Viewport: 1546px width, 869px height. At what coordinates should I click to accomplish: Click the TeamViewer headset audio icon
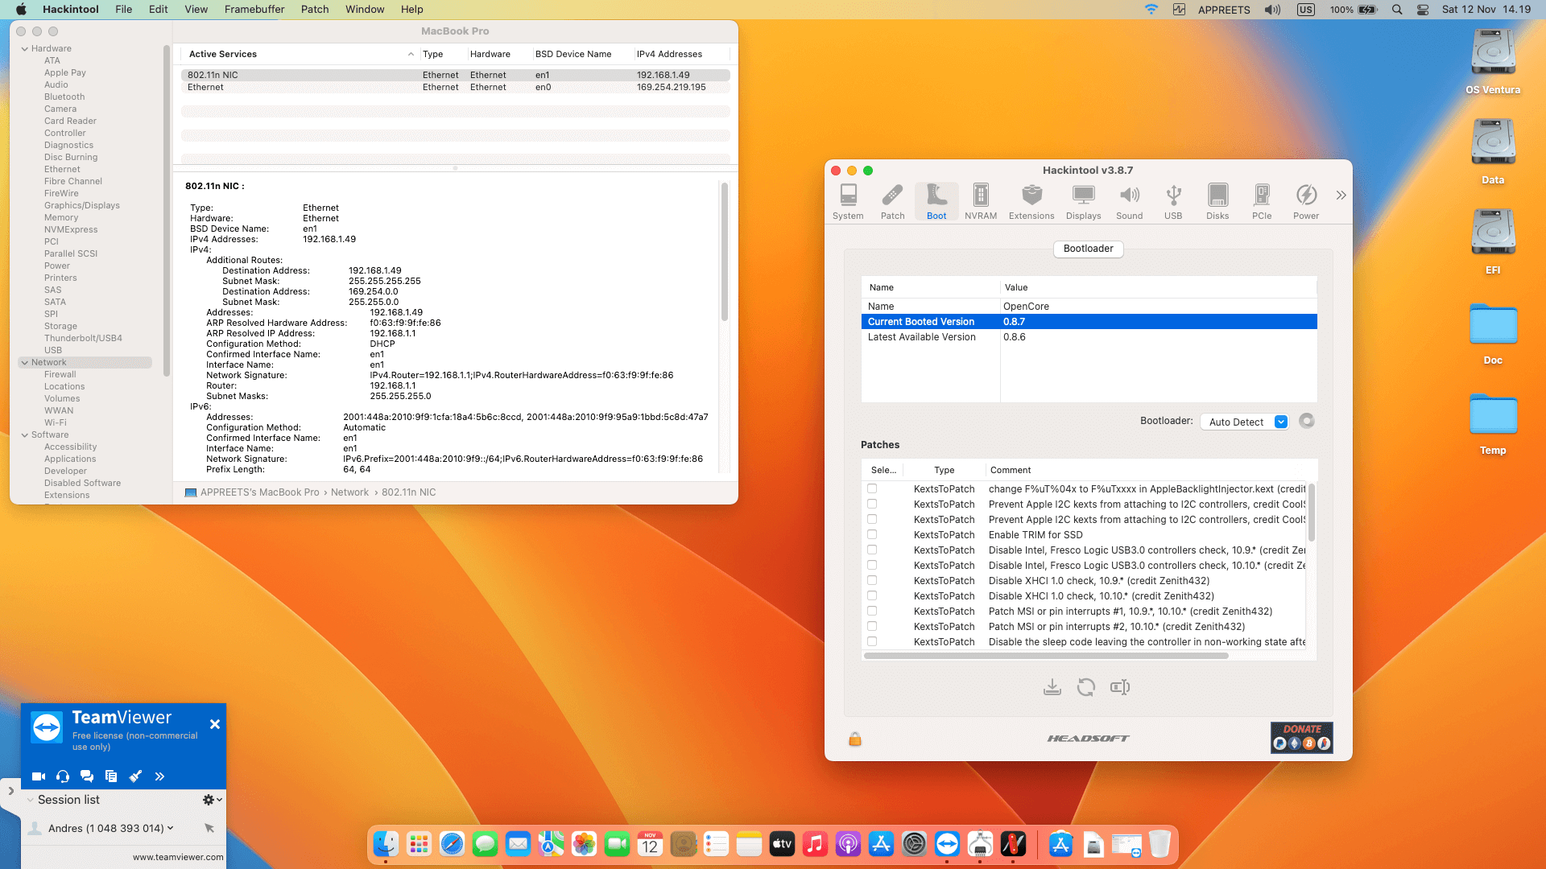point(63,776)
